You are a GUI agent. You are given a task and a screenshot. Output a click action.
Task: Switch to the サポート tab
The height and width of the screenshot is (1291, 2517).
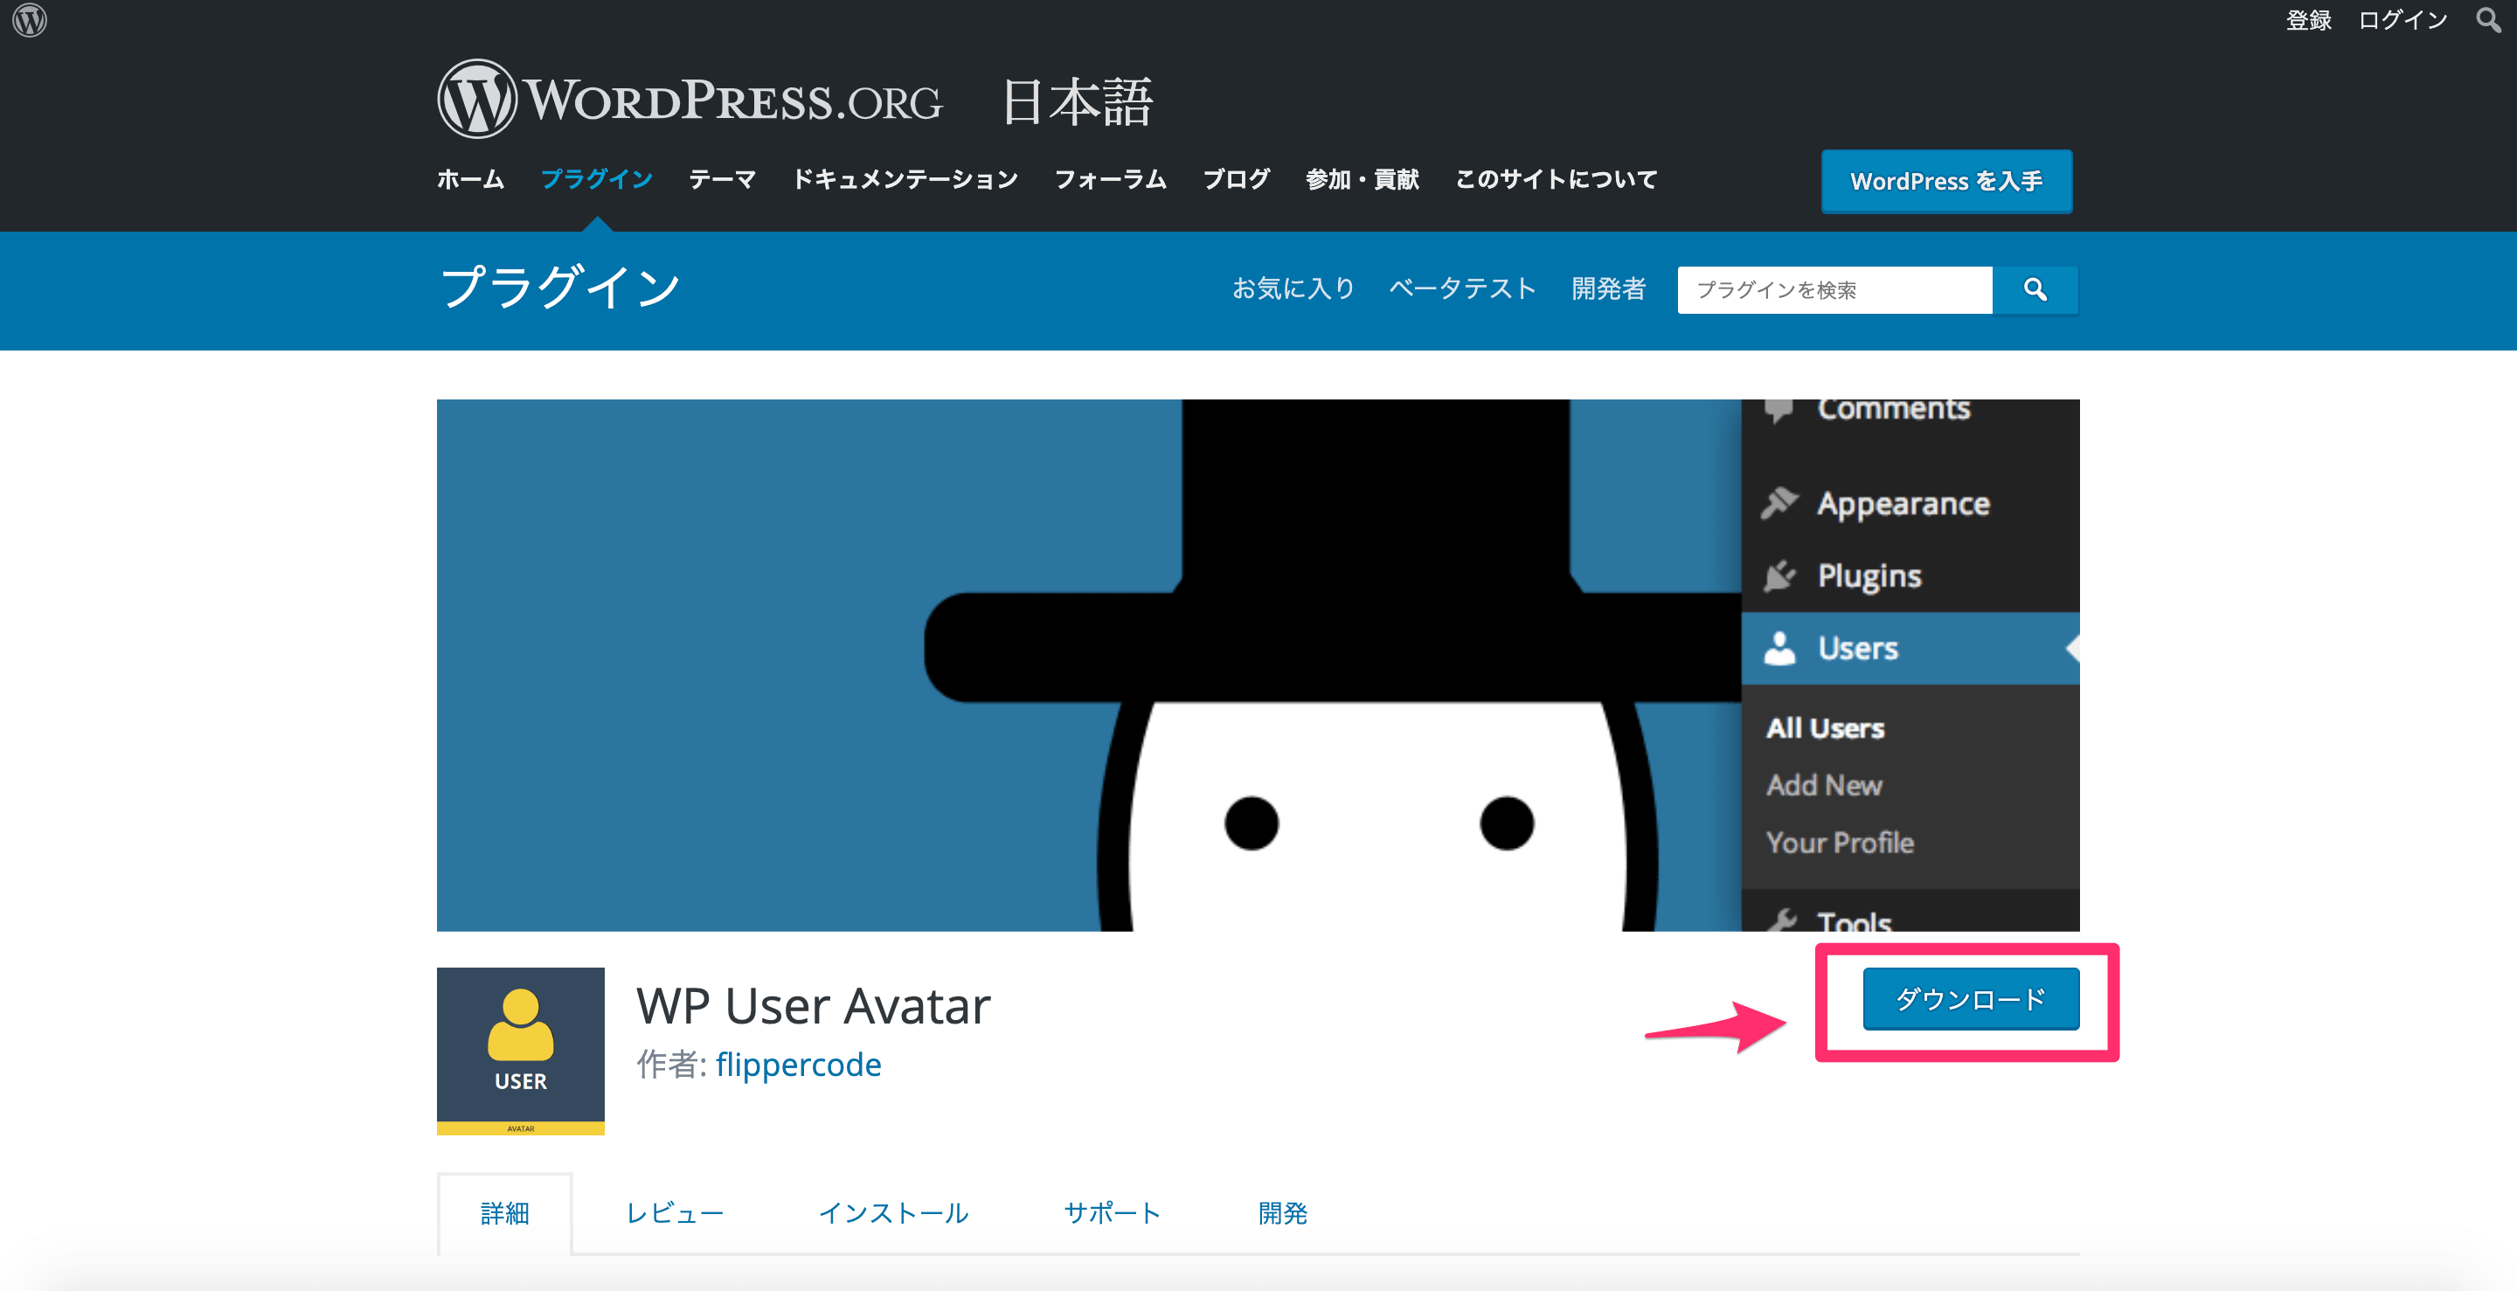1113,1213
